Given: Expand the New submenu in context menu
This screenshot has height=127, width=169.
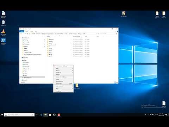Looking at the screenshot, I should click(x=63, y=89).
